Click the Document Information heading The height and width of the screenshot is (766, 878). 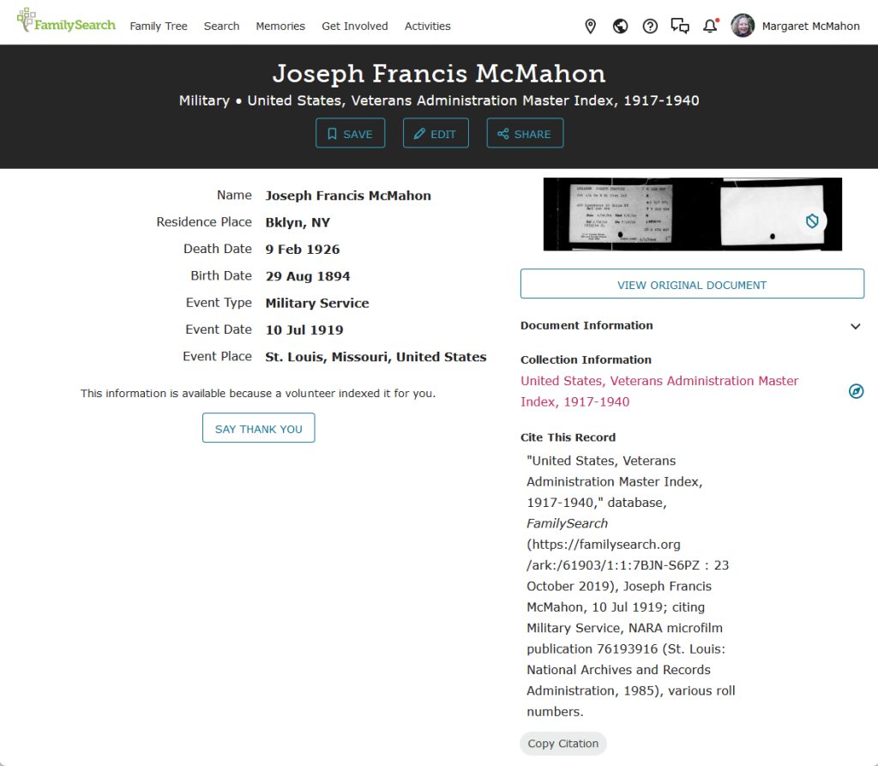click(586, 326)
